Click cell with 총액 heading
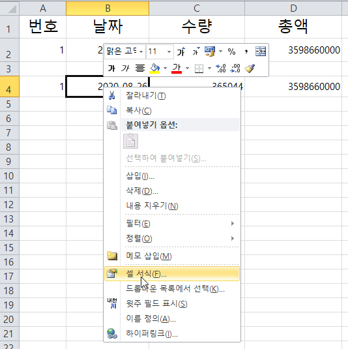 click(293, 27)
